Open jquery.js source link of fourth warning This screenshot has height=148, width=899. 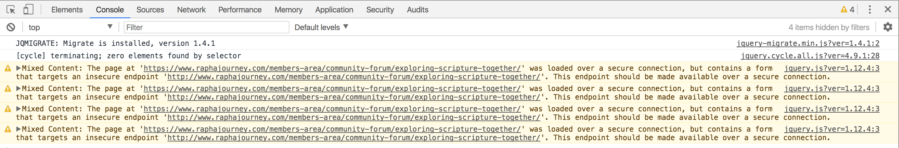pos(832,129)
